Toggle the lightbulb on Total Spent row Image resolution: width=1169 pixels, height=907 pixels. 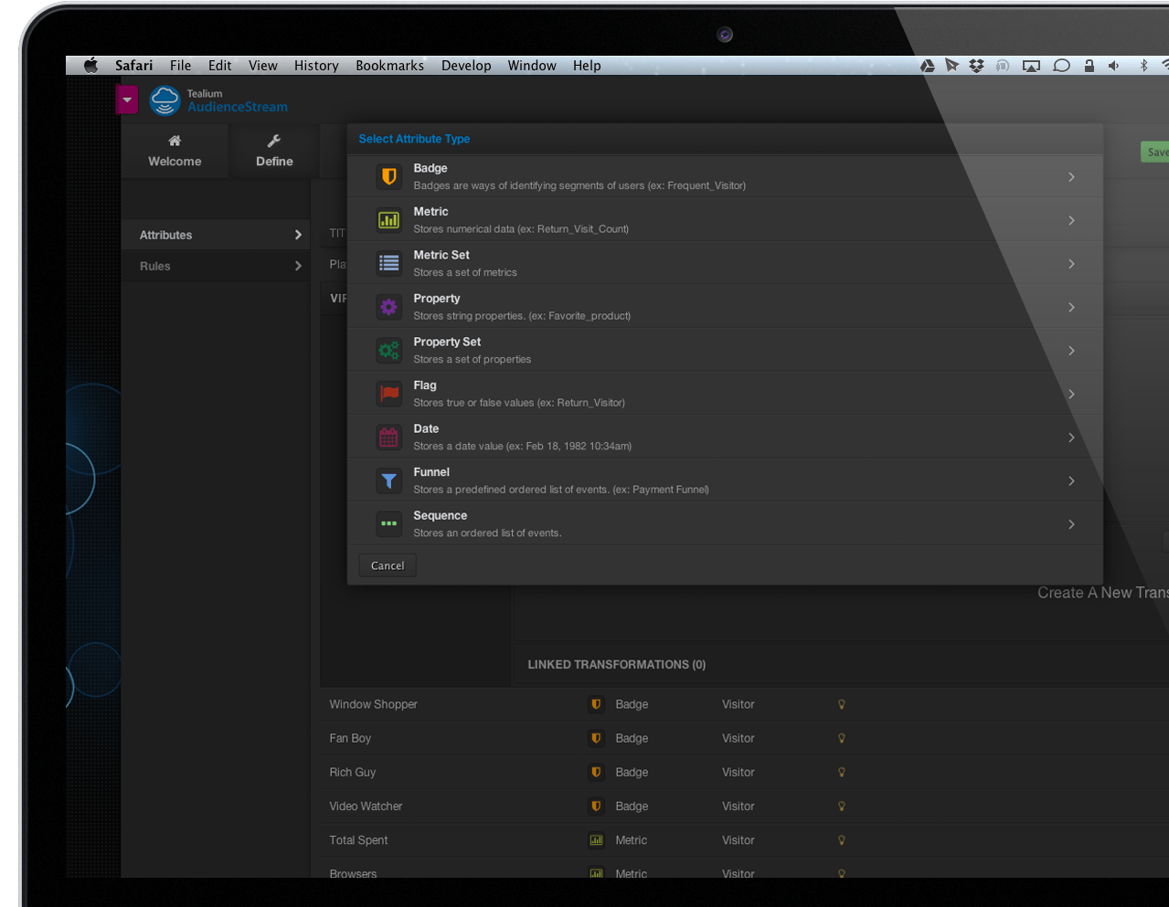coord(842,840)
